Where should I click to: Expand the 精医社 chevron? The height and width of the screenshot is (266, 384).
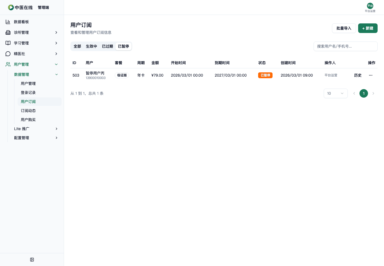point(56,54)
